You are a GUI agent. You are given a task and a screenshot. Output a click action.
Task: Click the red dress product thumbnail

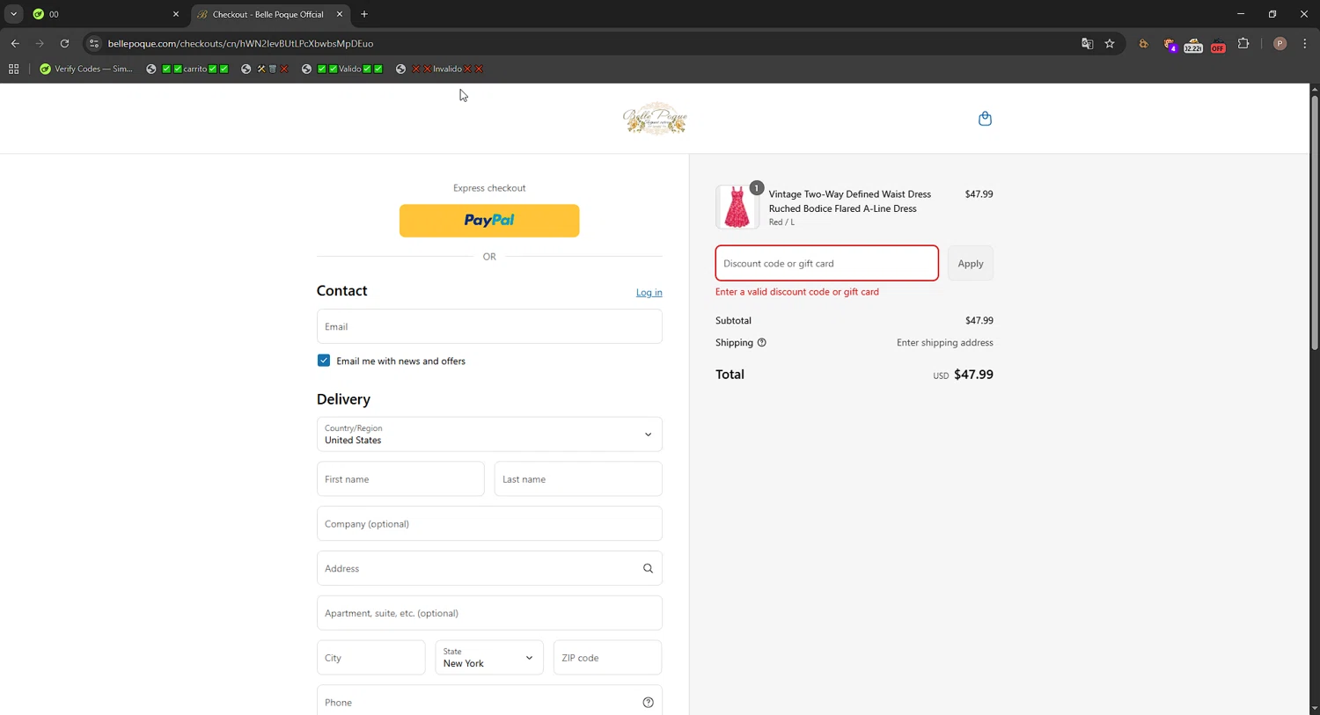click(737, 208)
